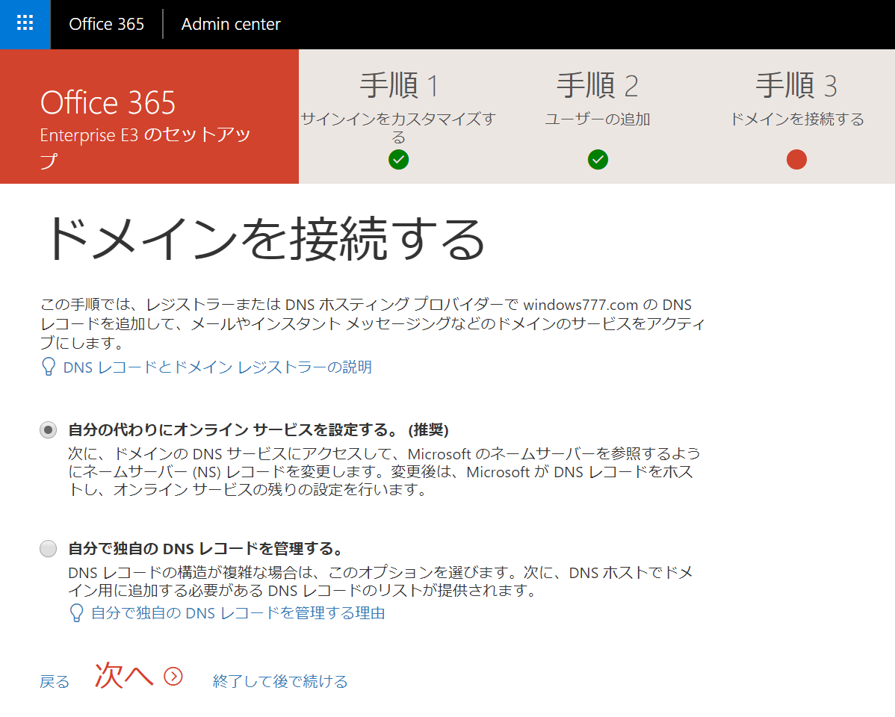
Task: Open the app launcher waffle icon
Action: coord(25,24)
